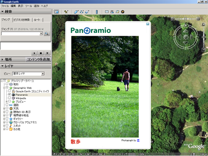Open the 追加 menu
The height and width of the screenshot is (156, 208).
click(x=36, y=6)
